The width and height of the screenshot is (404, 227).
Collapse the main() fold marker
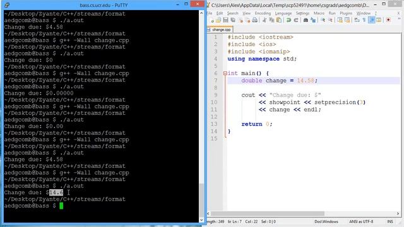pyautogui.click(x=225, y=73)
